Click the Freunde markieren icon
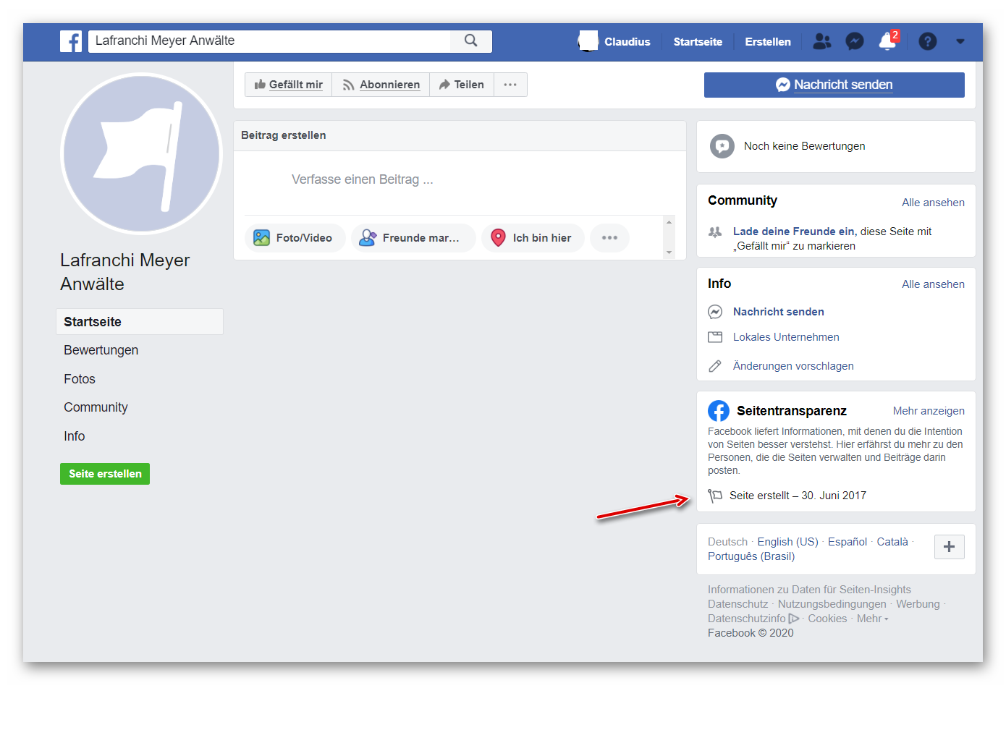The image size is (1006, 743). [x=368, y=237]
